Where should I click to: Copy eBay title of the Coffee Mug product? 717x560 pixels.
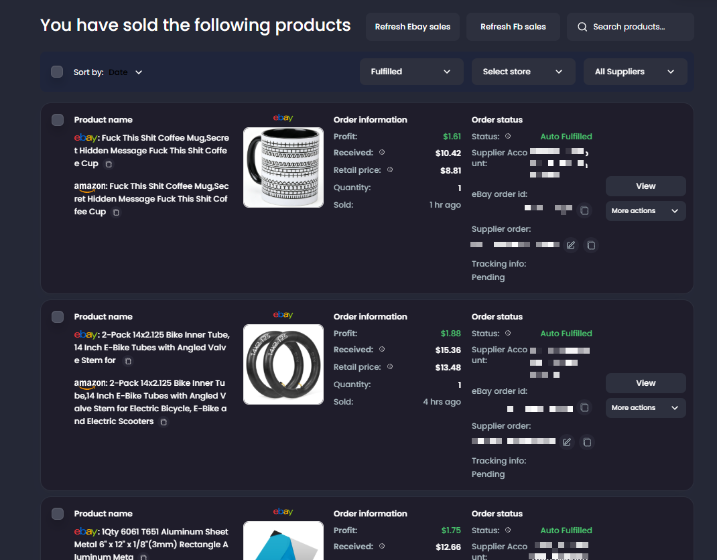point(109,164)
